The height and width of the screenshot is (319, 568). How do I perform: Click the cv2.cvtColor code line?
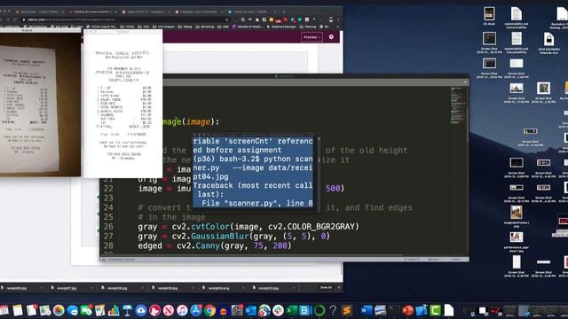click(x=248, y=227)
